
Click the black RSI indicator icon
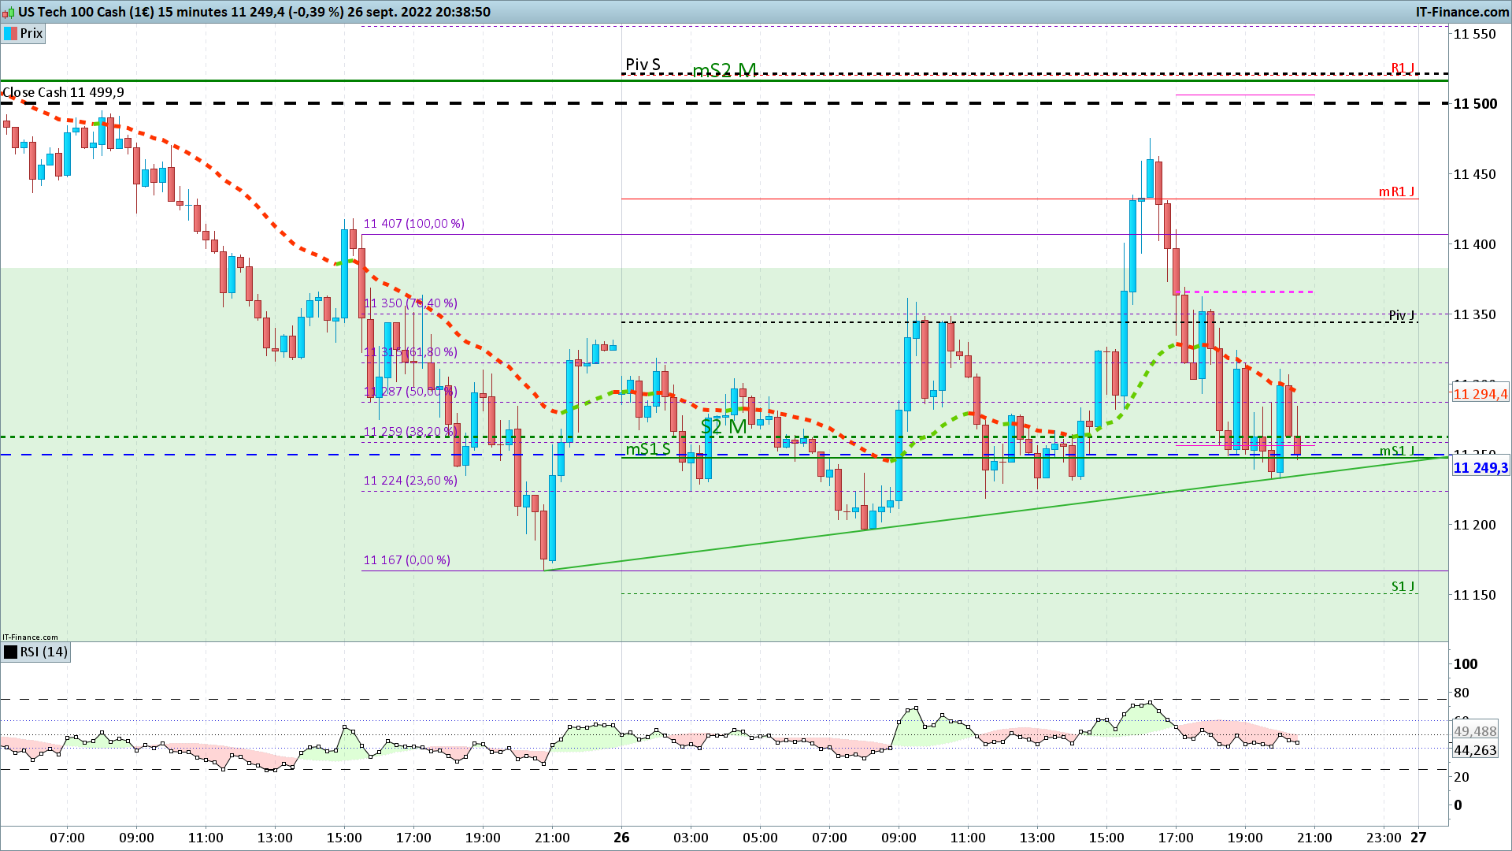[x=11, y=652]
